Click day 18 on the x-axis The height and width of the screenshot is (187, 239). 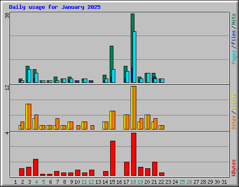(x=133, y=182)
